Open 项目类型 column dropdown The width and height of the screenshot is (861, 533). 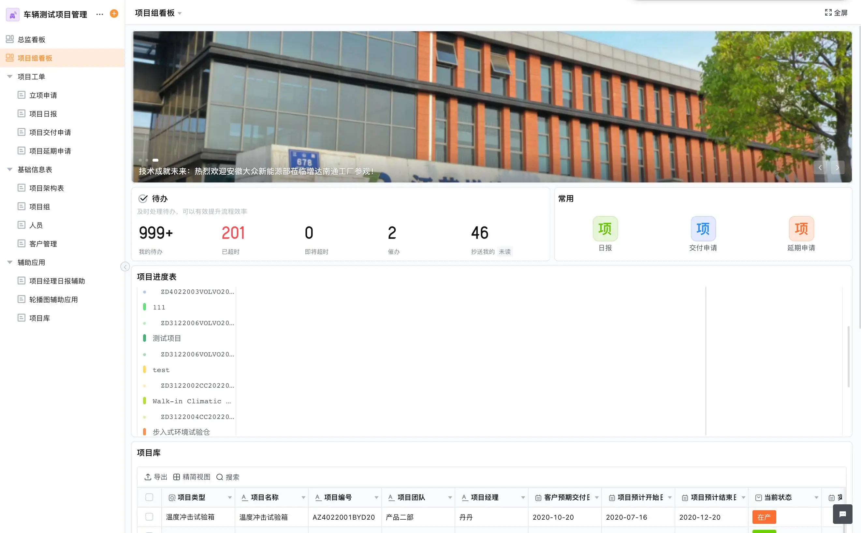coord(229,497)
